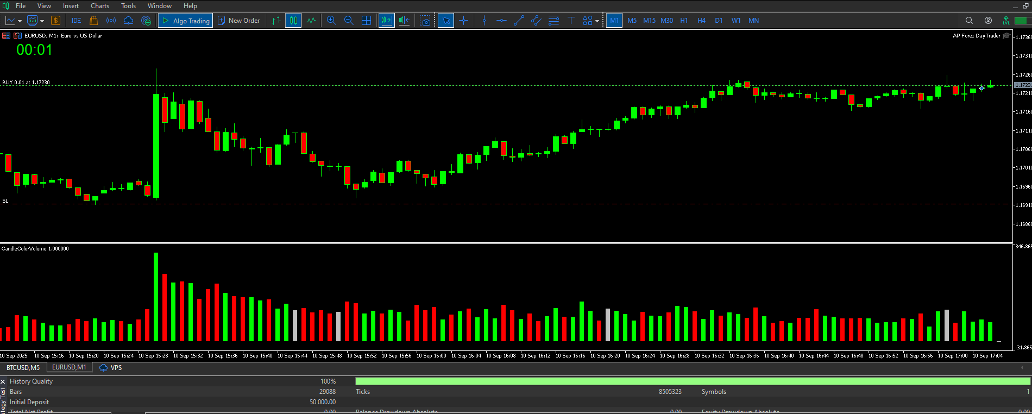Take a chart screenshot with camera icon

425,21
